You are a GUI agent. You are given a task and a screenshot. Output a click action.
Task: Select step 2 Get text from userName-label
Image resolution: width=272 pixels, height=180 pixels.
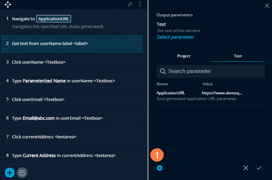coord(72,44)
